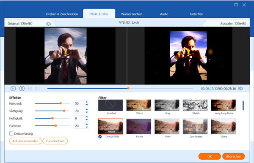Viewport: 254px width, 163px height.
Task: Enable the Deinterlacing checkbox
Action: [x=11, y=133]
